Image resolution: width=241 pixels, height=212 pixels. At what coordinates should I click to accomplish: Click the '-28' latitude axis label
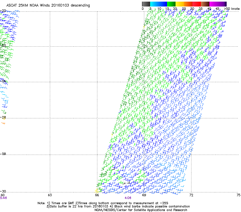pyautogui.click(x=3, y=154)
